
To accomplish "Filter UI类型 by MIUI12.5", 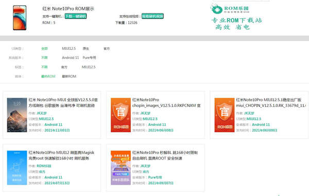I will [x=69, y=49].
